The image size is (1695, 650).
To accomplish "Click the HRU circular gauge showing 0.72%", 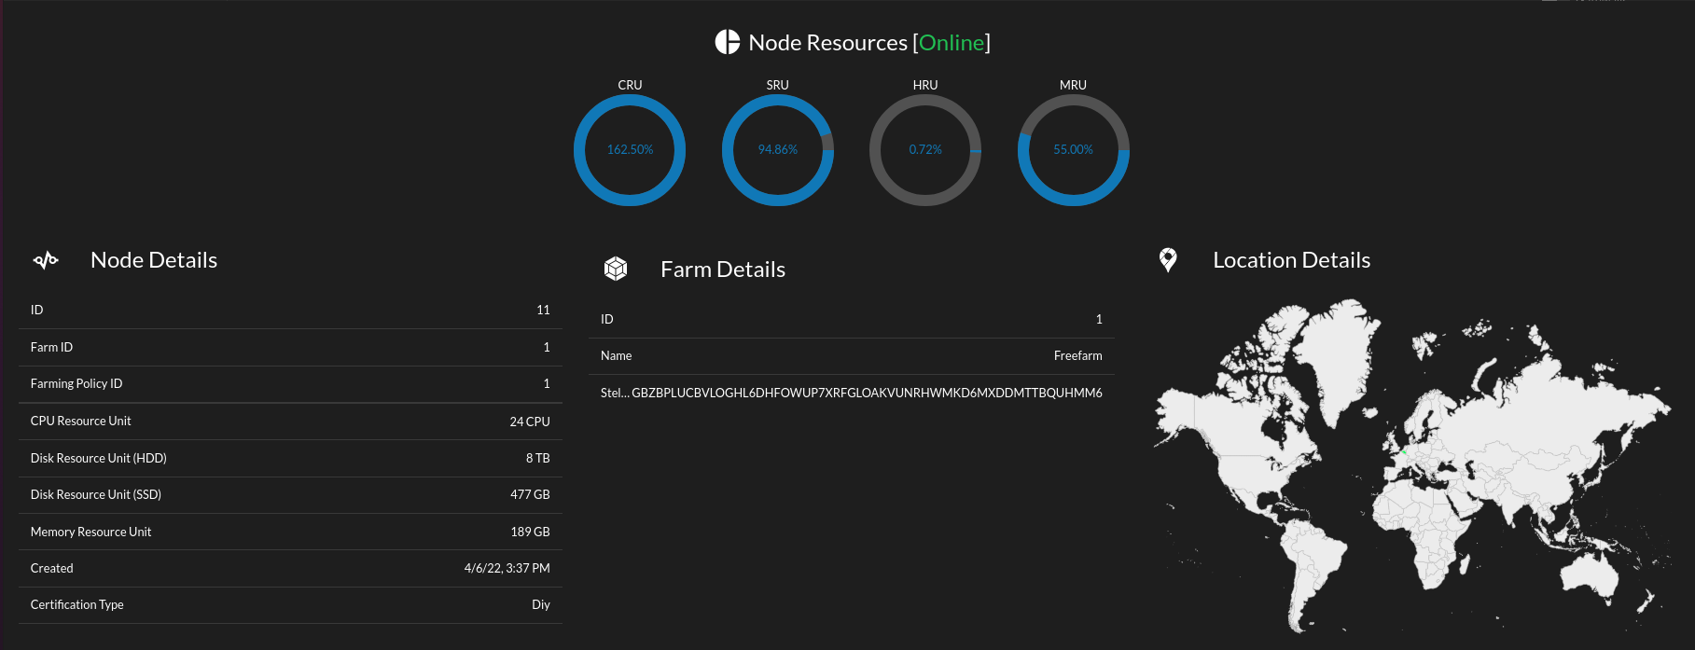I will pos(924,149).
